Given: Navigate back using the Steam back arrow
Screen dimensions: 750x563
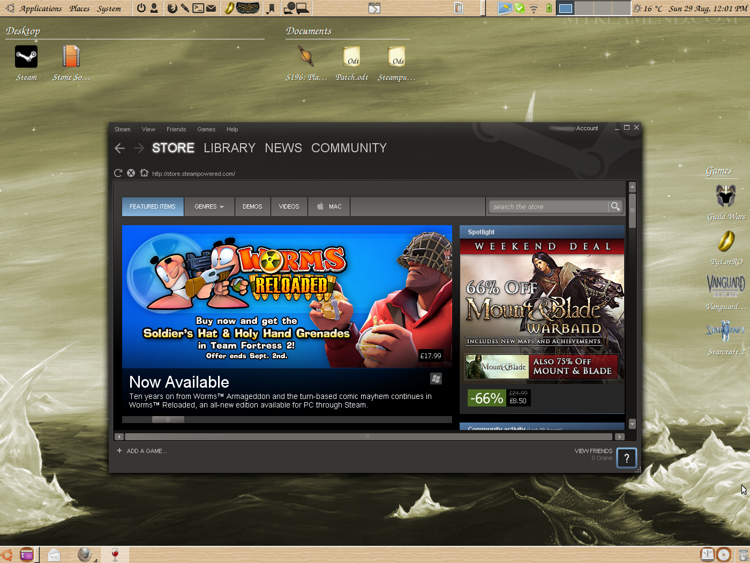Looking at the screenshot, I should click(119, 148).
